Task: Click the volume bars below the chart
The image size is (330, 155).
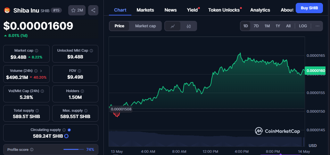Action: tap(207, 139)
